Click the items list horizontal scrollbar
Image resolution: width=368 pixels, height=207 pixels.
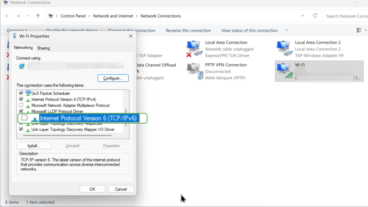click(67, 135)
